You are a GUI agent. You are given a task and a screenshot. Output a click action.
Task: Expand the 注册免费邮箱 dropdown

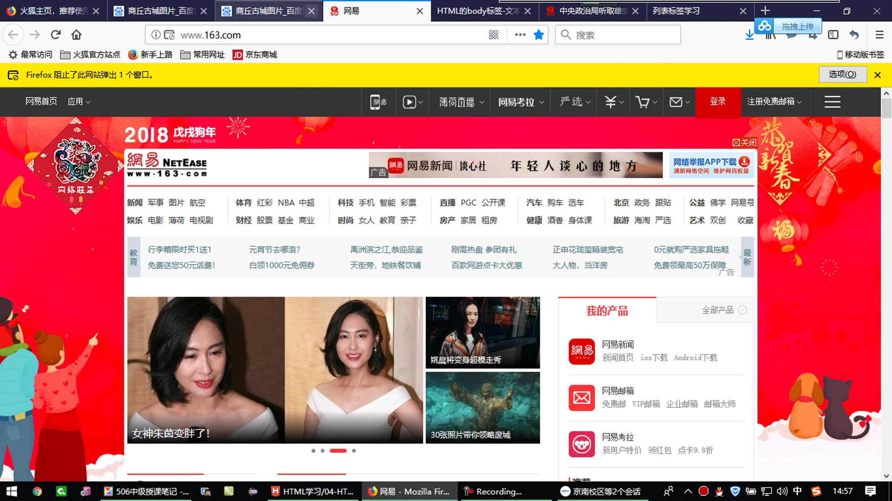click(x=799, y=102)
